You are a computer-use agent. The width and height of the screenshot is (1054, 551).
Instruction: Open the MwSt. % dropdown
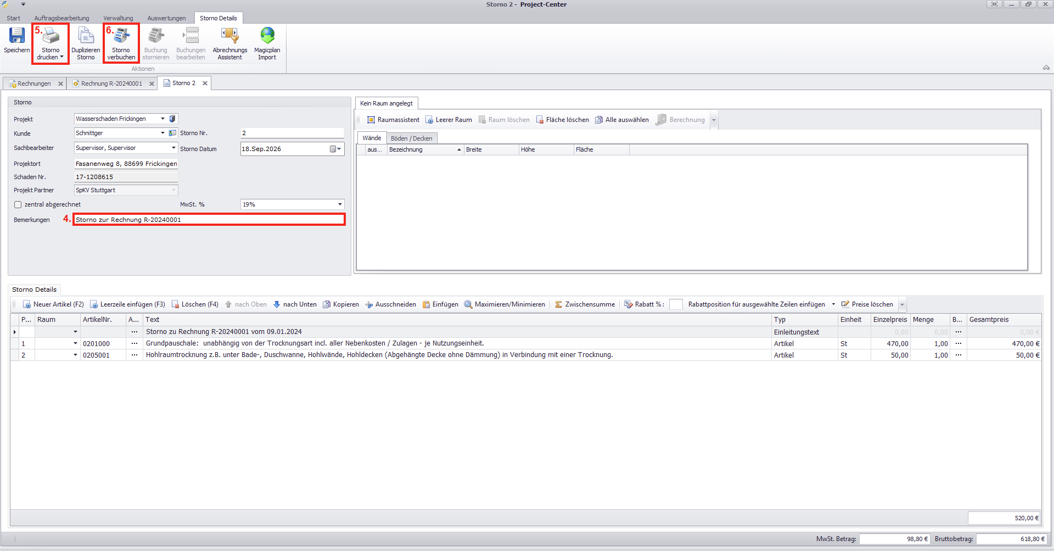click(x=340, y=204)
